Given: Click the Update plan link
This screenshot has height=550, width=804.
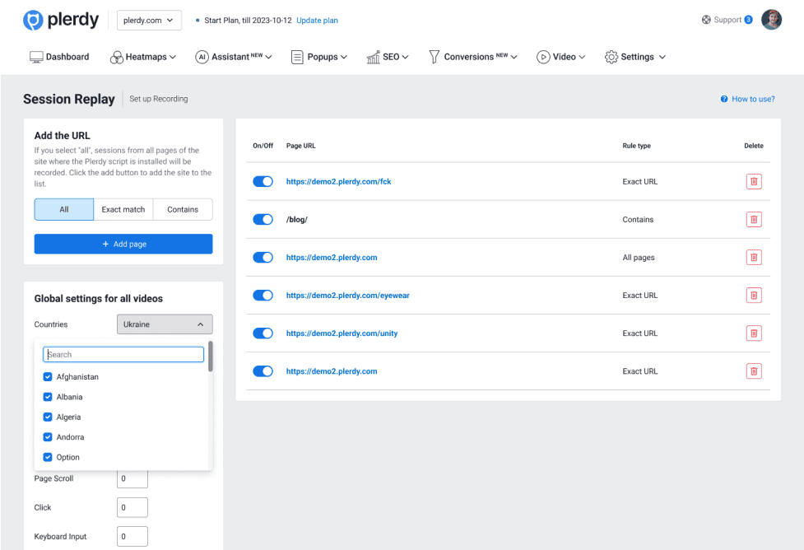Looking at the screenshot, I should coord(317,21).
